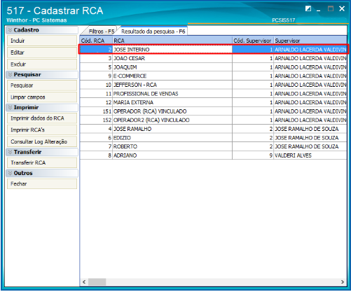Select Resultado da pesquisa - F6 tab
The height and width of the screenshot is (292, 351).
153,32
